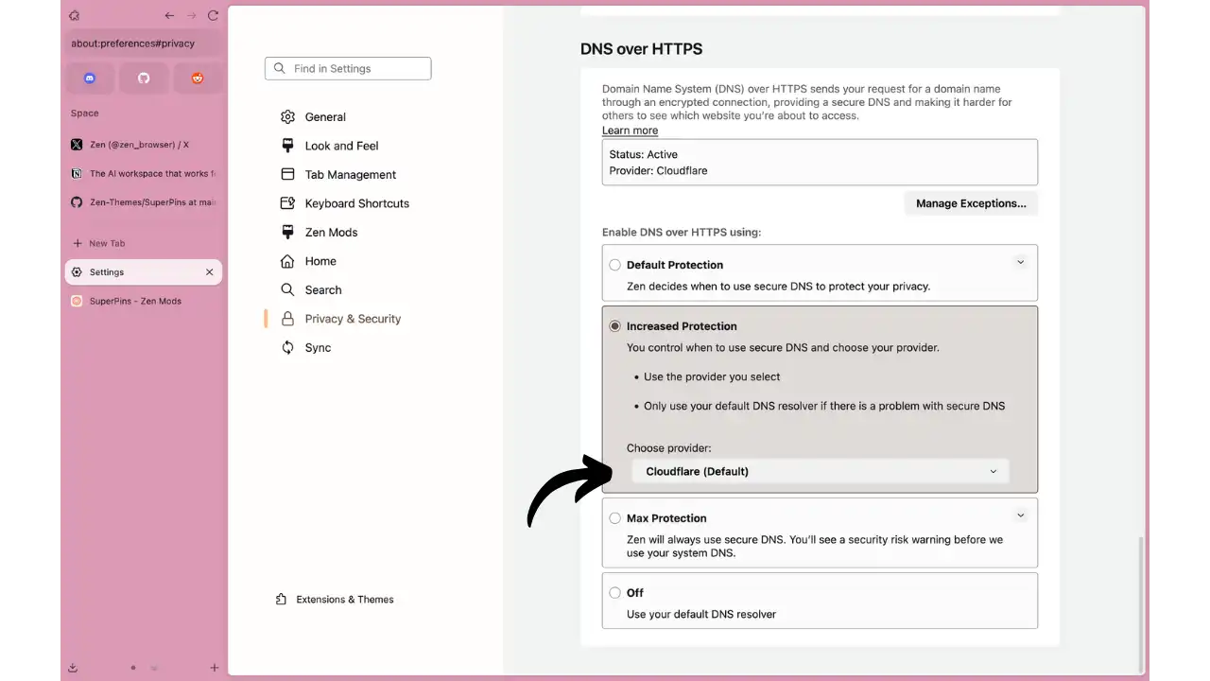Switch to the Privacy & Security section

[353, 319]
